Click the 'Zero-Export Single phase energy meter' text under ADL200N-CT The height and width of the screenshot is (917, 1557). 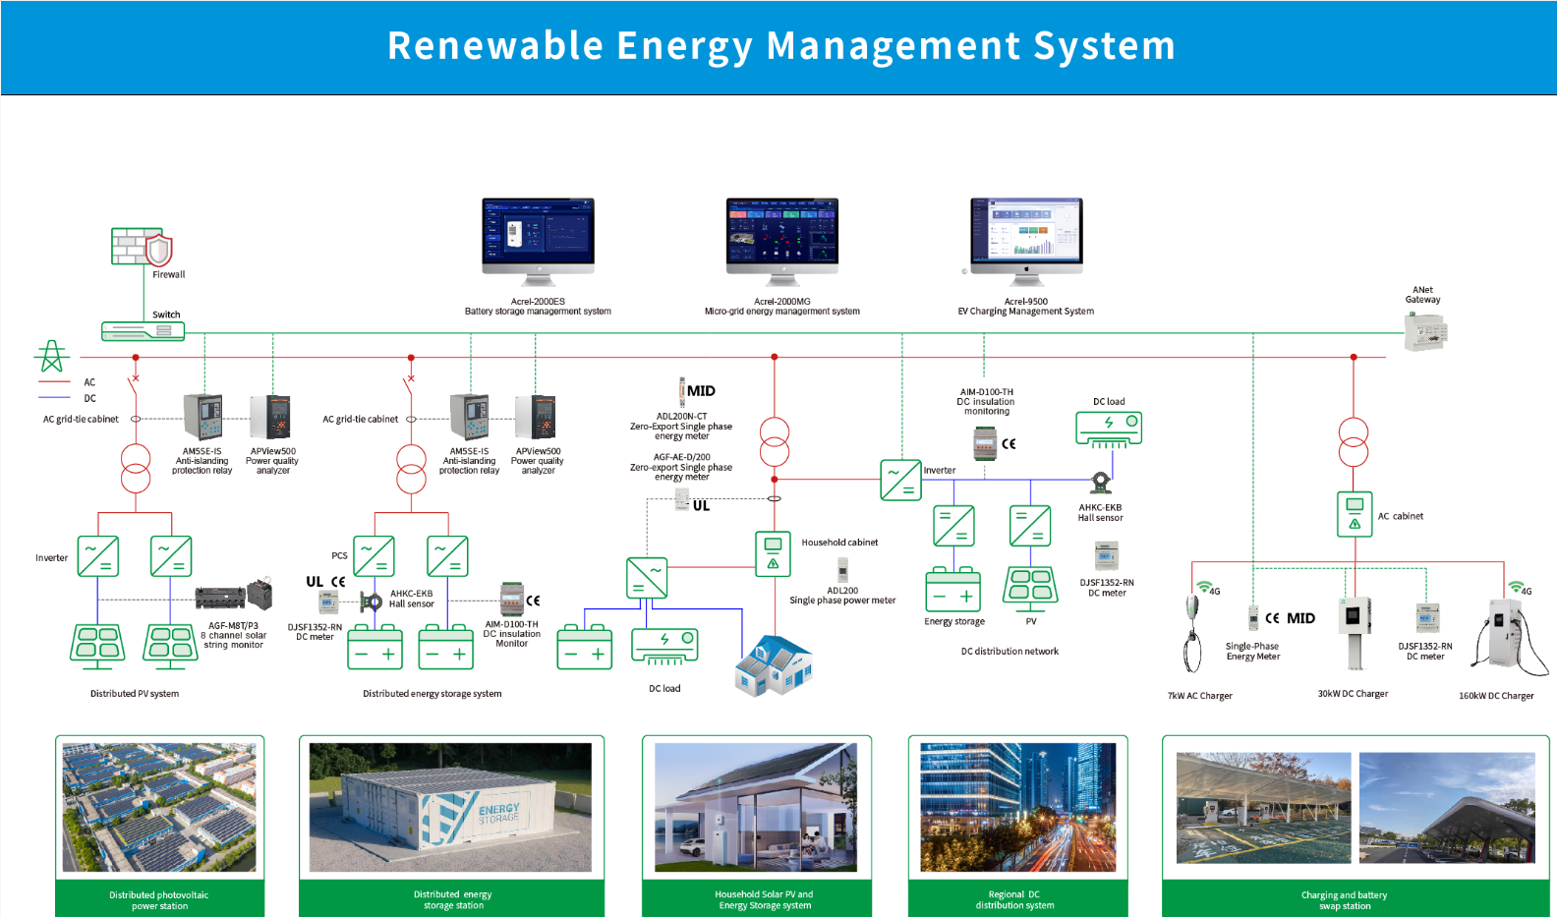pos(681,431)
